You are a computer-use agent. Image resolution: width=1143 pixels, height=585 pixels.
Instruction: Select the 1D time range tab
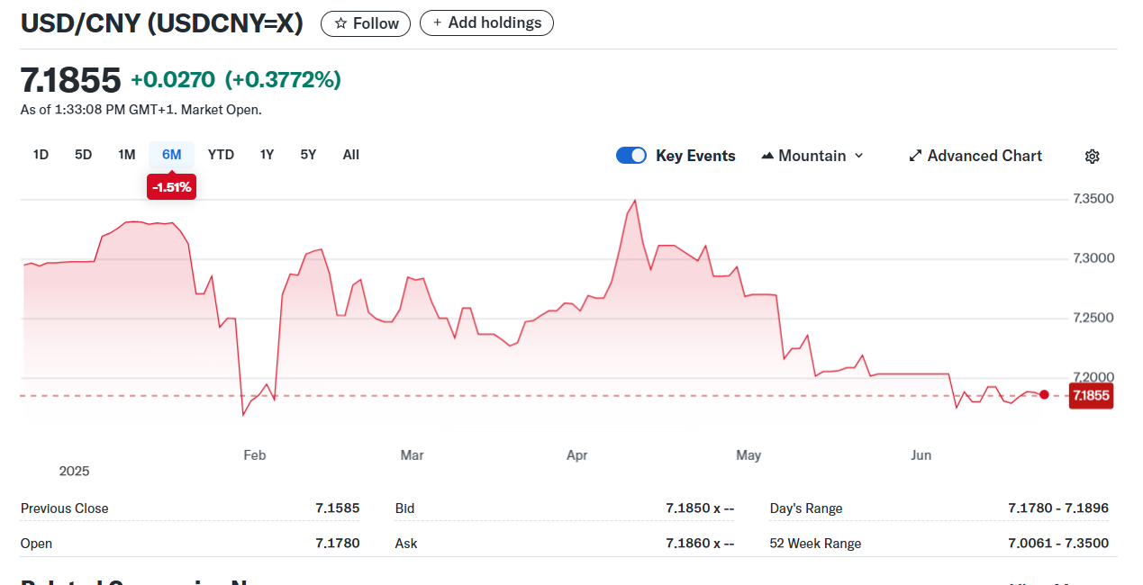pyautogui.click(x=41, y=155)
